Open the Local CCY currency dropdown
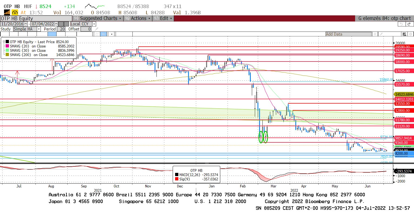Screen dimensions: 414x216 tap(94, 24)
